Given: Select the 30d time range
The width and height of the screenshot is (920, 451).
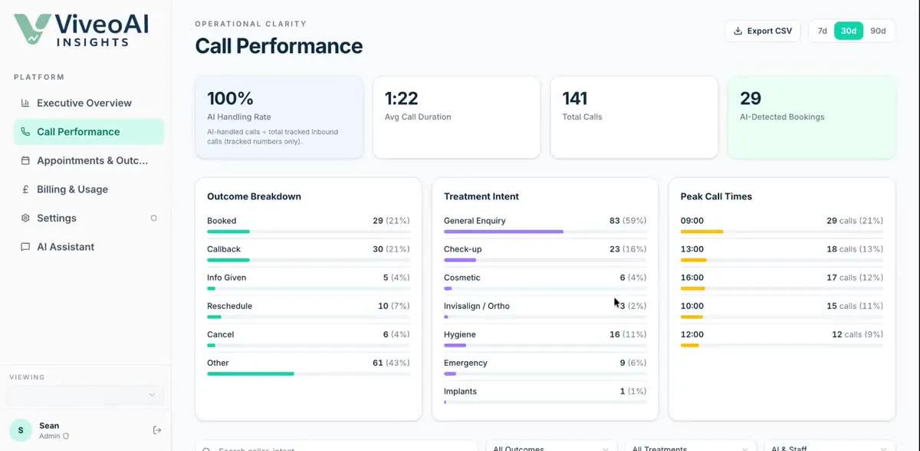Looking at the screenshot, I should pos(849,31).
